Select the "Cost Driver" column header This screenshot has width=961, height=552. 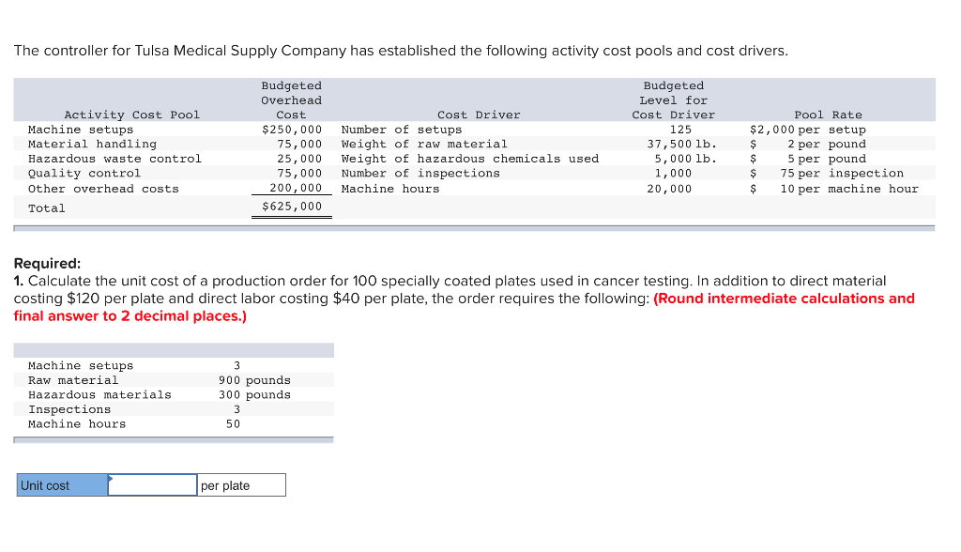tap(479, 115)
